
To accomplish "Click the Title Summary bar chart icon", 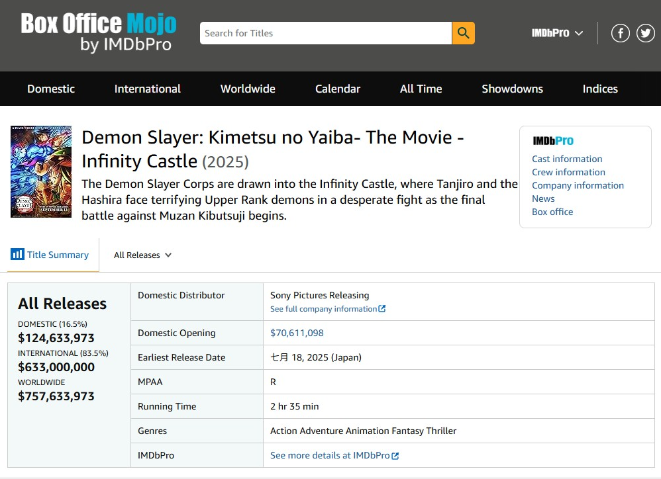I will [17, 255].
